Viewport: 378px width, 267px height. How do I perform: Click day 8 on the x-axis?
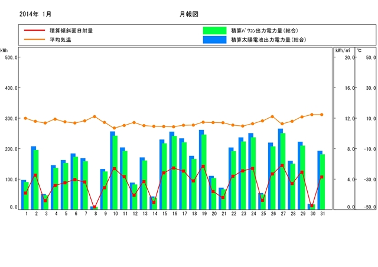pos(96,214)
